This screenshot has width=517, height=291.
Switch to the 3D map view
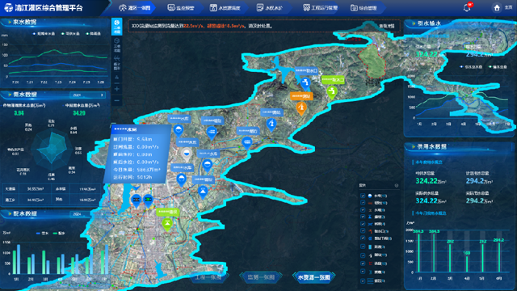(116, 45)
